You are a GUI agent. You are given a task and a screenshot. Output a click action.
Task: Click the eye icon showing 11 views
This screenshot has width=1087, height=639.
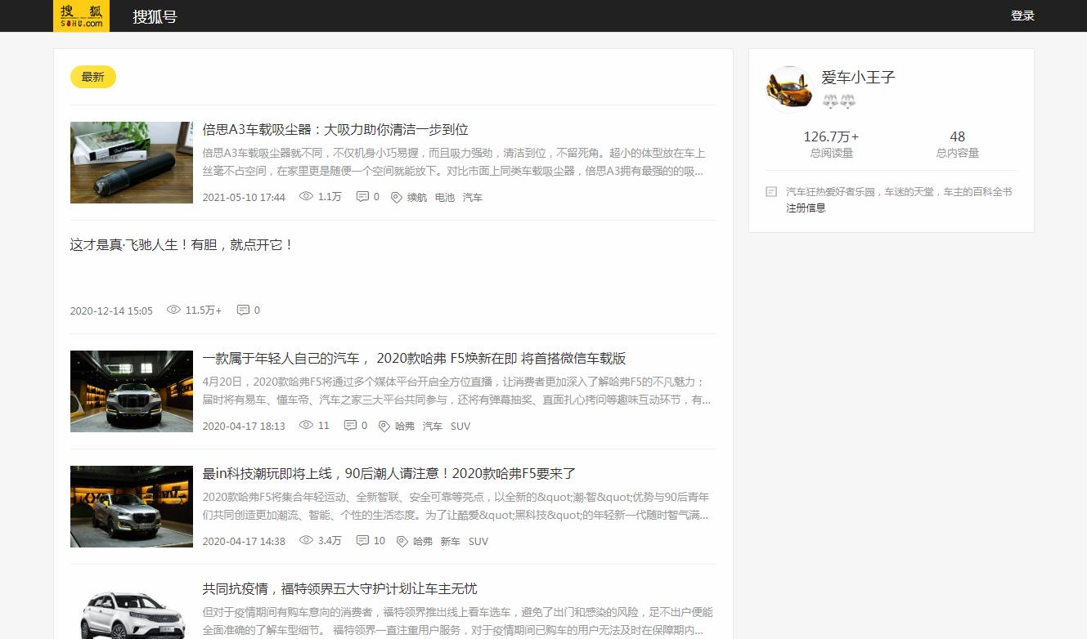pos(307,425)
